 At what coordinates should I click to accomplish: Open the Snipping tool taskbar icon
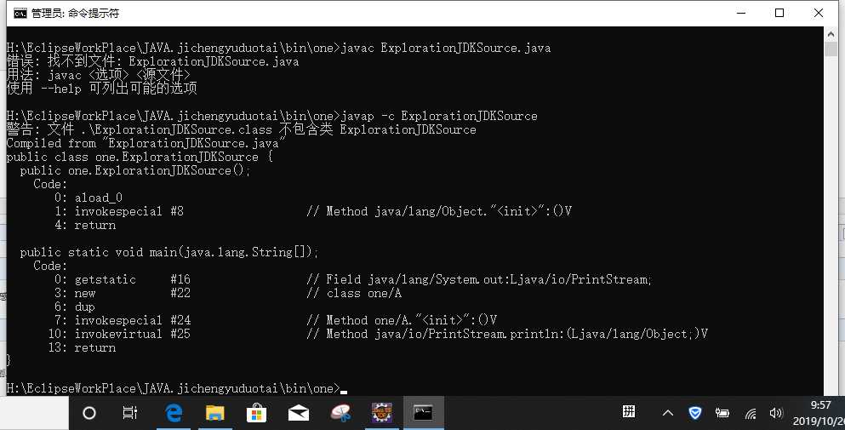click(340, 413)
